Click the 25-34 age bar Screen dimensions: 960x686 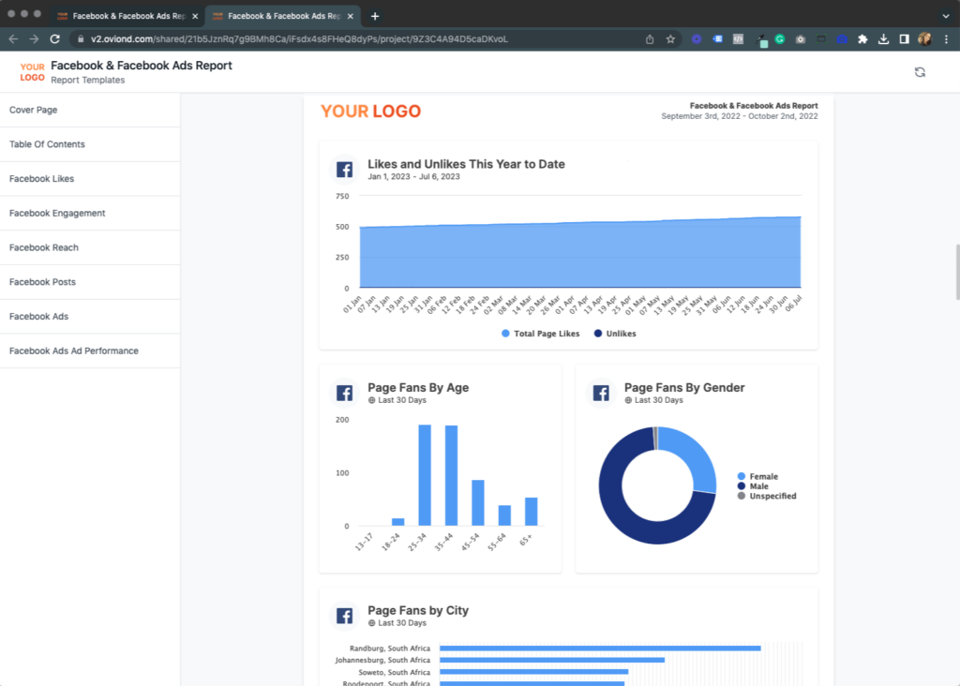[425, 475]
